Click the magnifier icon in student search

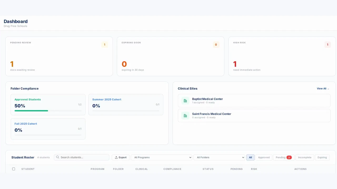58,157
